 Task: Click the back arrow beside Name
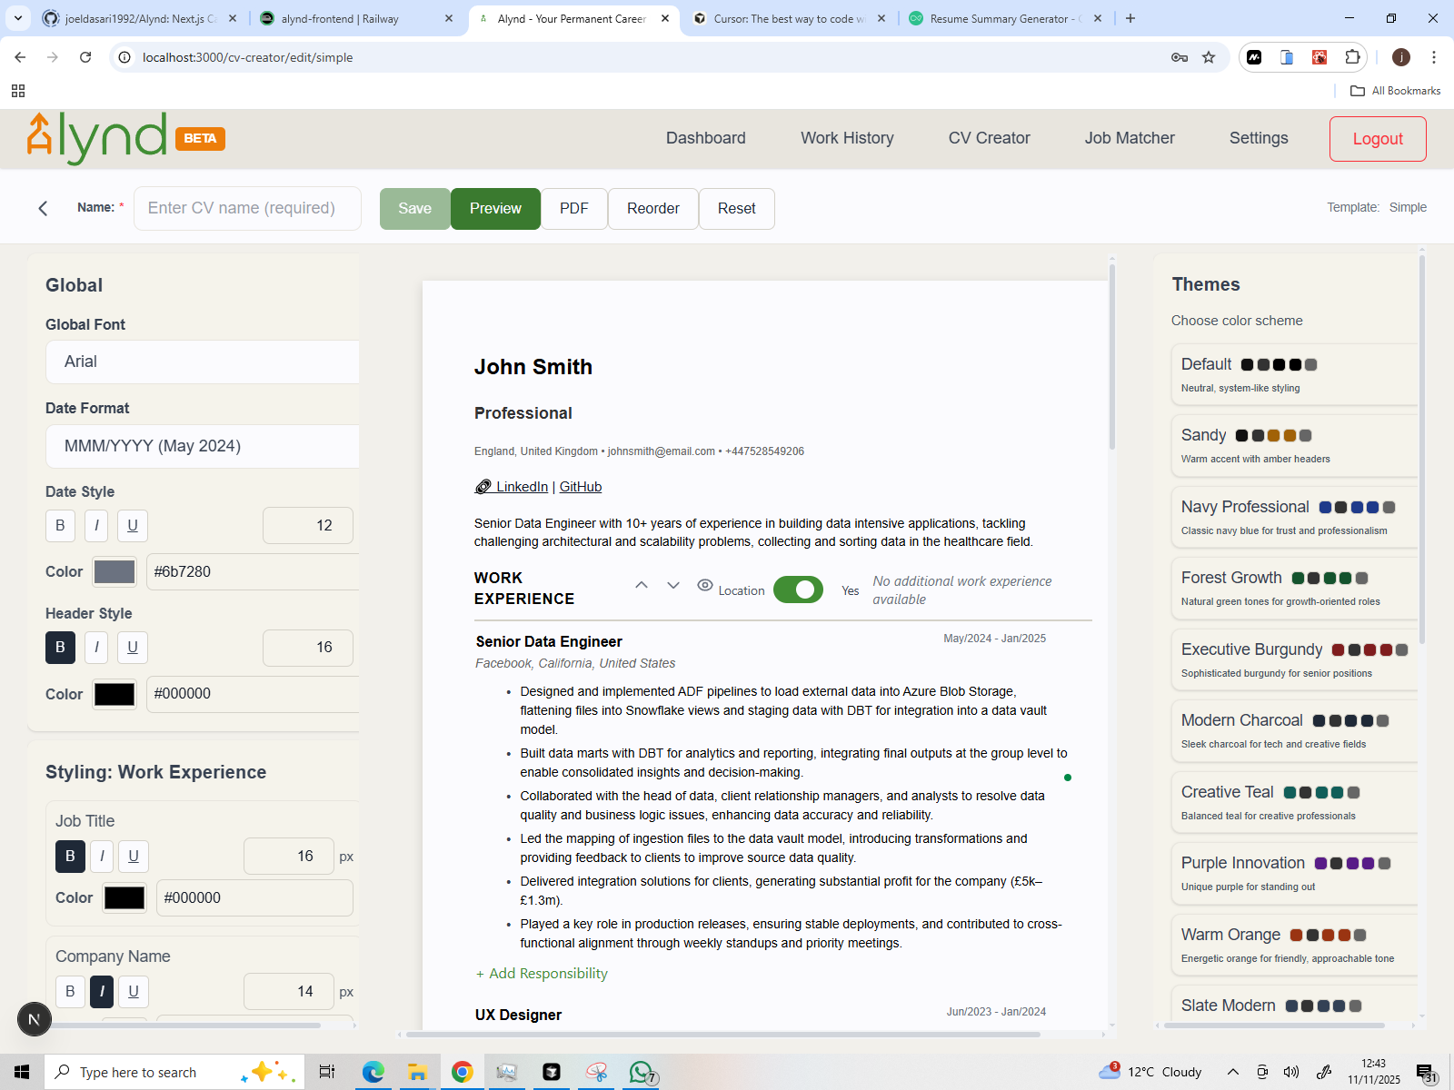point(43,208)
